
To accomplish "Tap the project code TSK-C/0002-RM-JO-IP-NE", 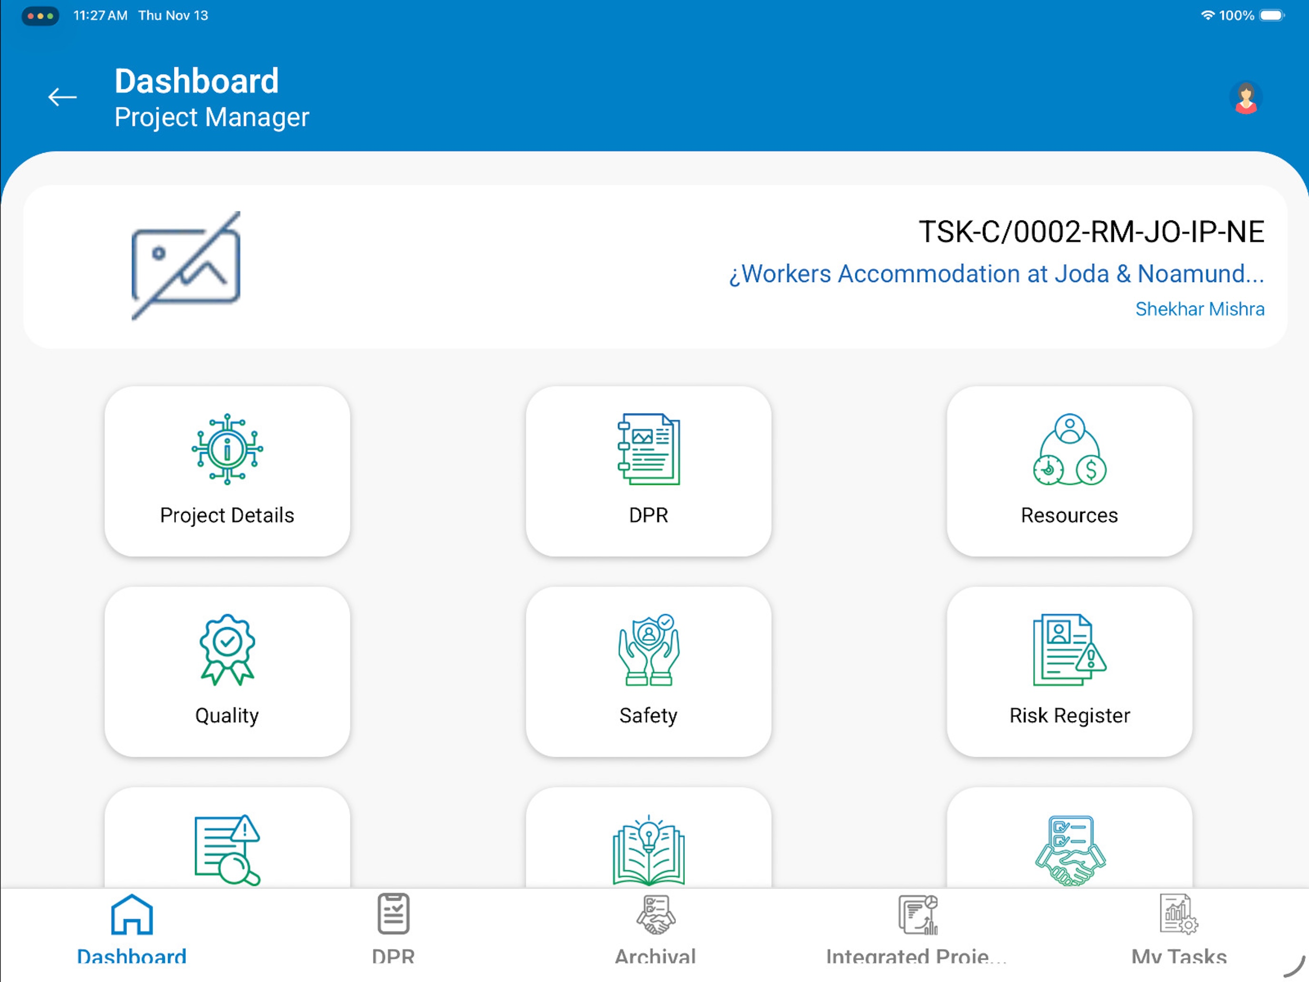I will [x=1091, y=231].
